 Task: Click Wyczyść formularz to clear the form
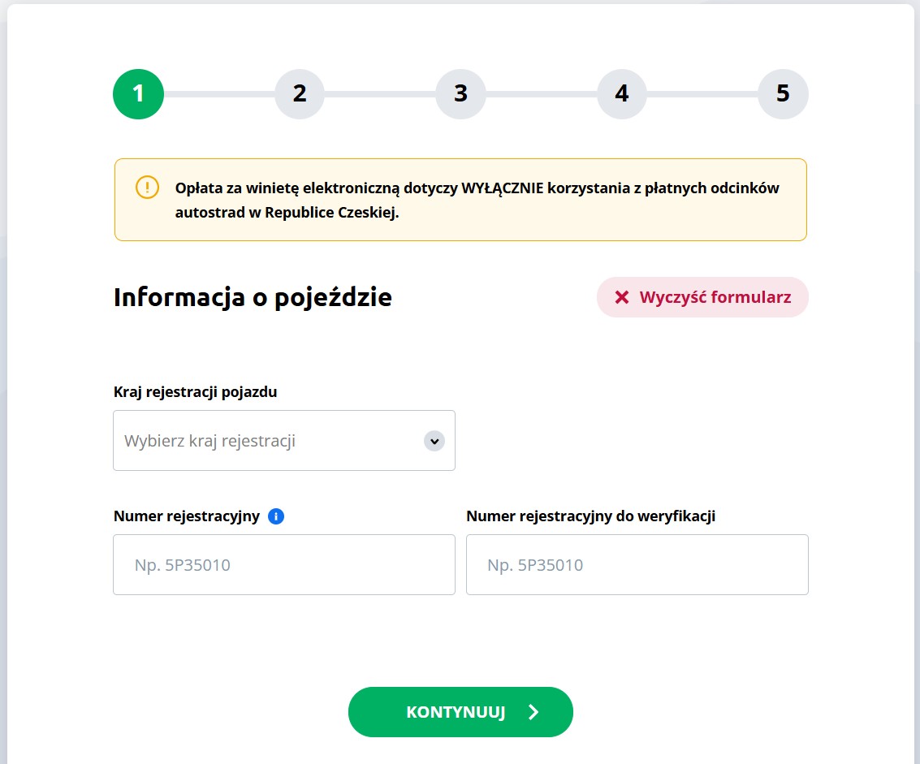(702, 297)
